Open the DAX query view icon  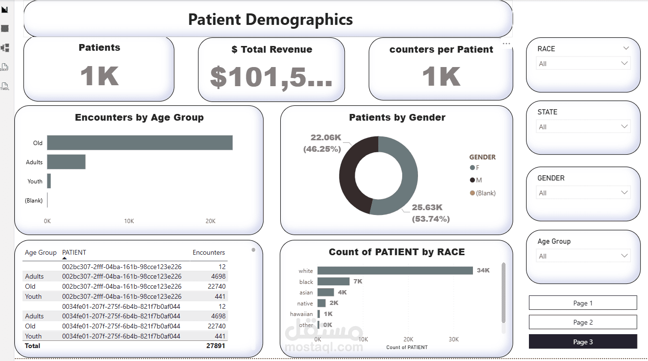point(5,67)
